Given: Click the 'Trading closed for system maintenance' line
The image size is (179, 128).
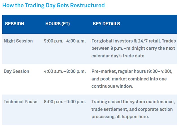Looking at the screenshot, I should (x=133, y=102).
